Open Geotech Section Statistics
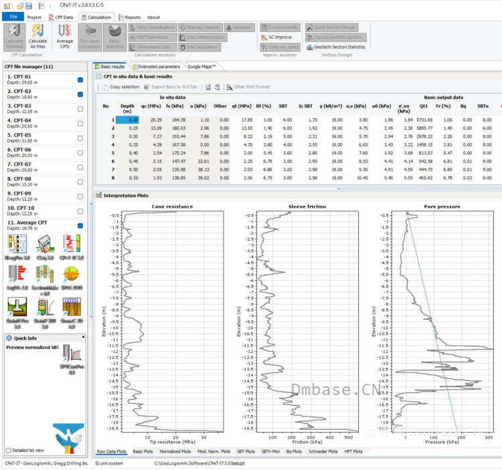The image size is (502, 470). [336, 47]
